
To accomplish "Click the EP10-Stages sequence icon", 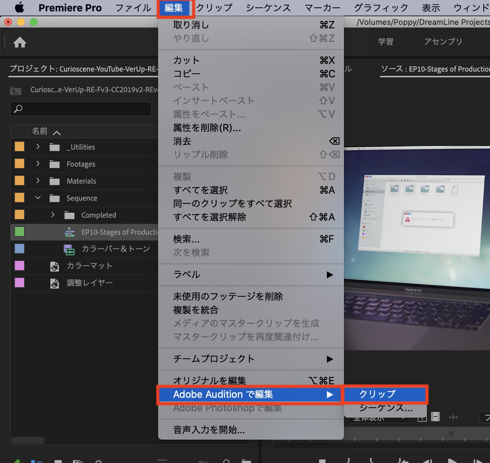I will 69,233.
